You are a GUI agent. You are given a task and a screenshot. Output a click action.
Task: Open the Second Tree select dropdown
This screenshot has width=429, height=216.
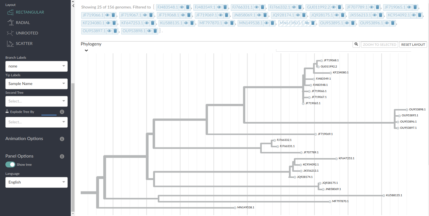click(x=37, y=101)
